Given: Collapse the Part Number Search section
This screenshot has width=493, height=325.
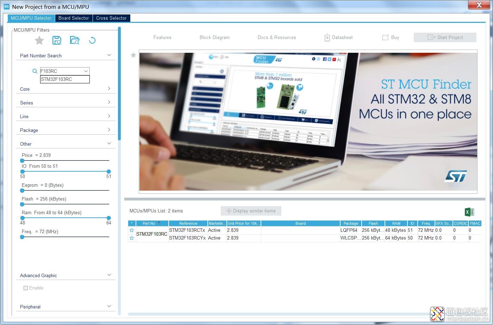Looking at the screenshot, I should click(109, 55).
